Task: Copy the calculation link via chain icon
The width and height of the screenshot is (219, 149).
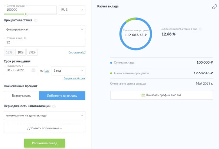Action: pyautogui.click(x=215, y=7)
